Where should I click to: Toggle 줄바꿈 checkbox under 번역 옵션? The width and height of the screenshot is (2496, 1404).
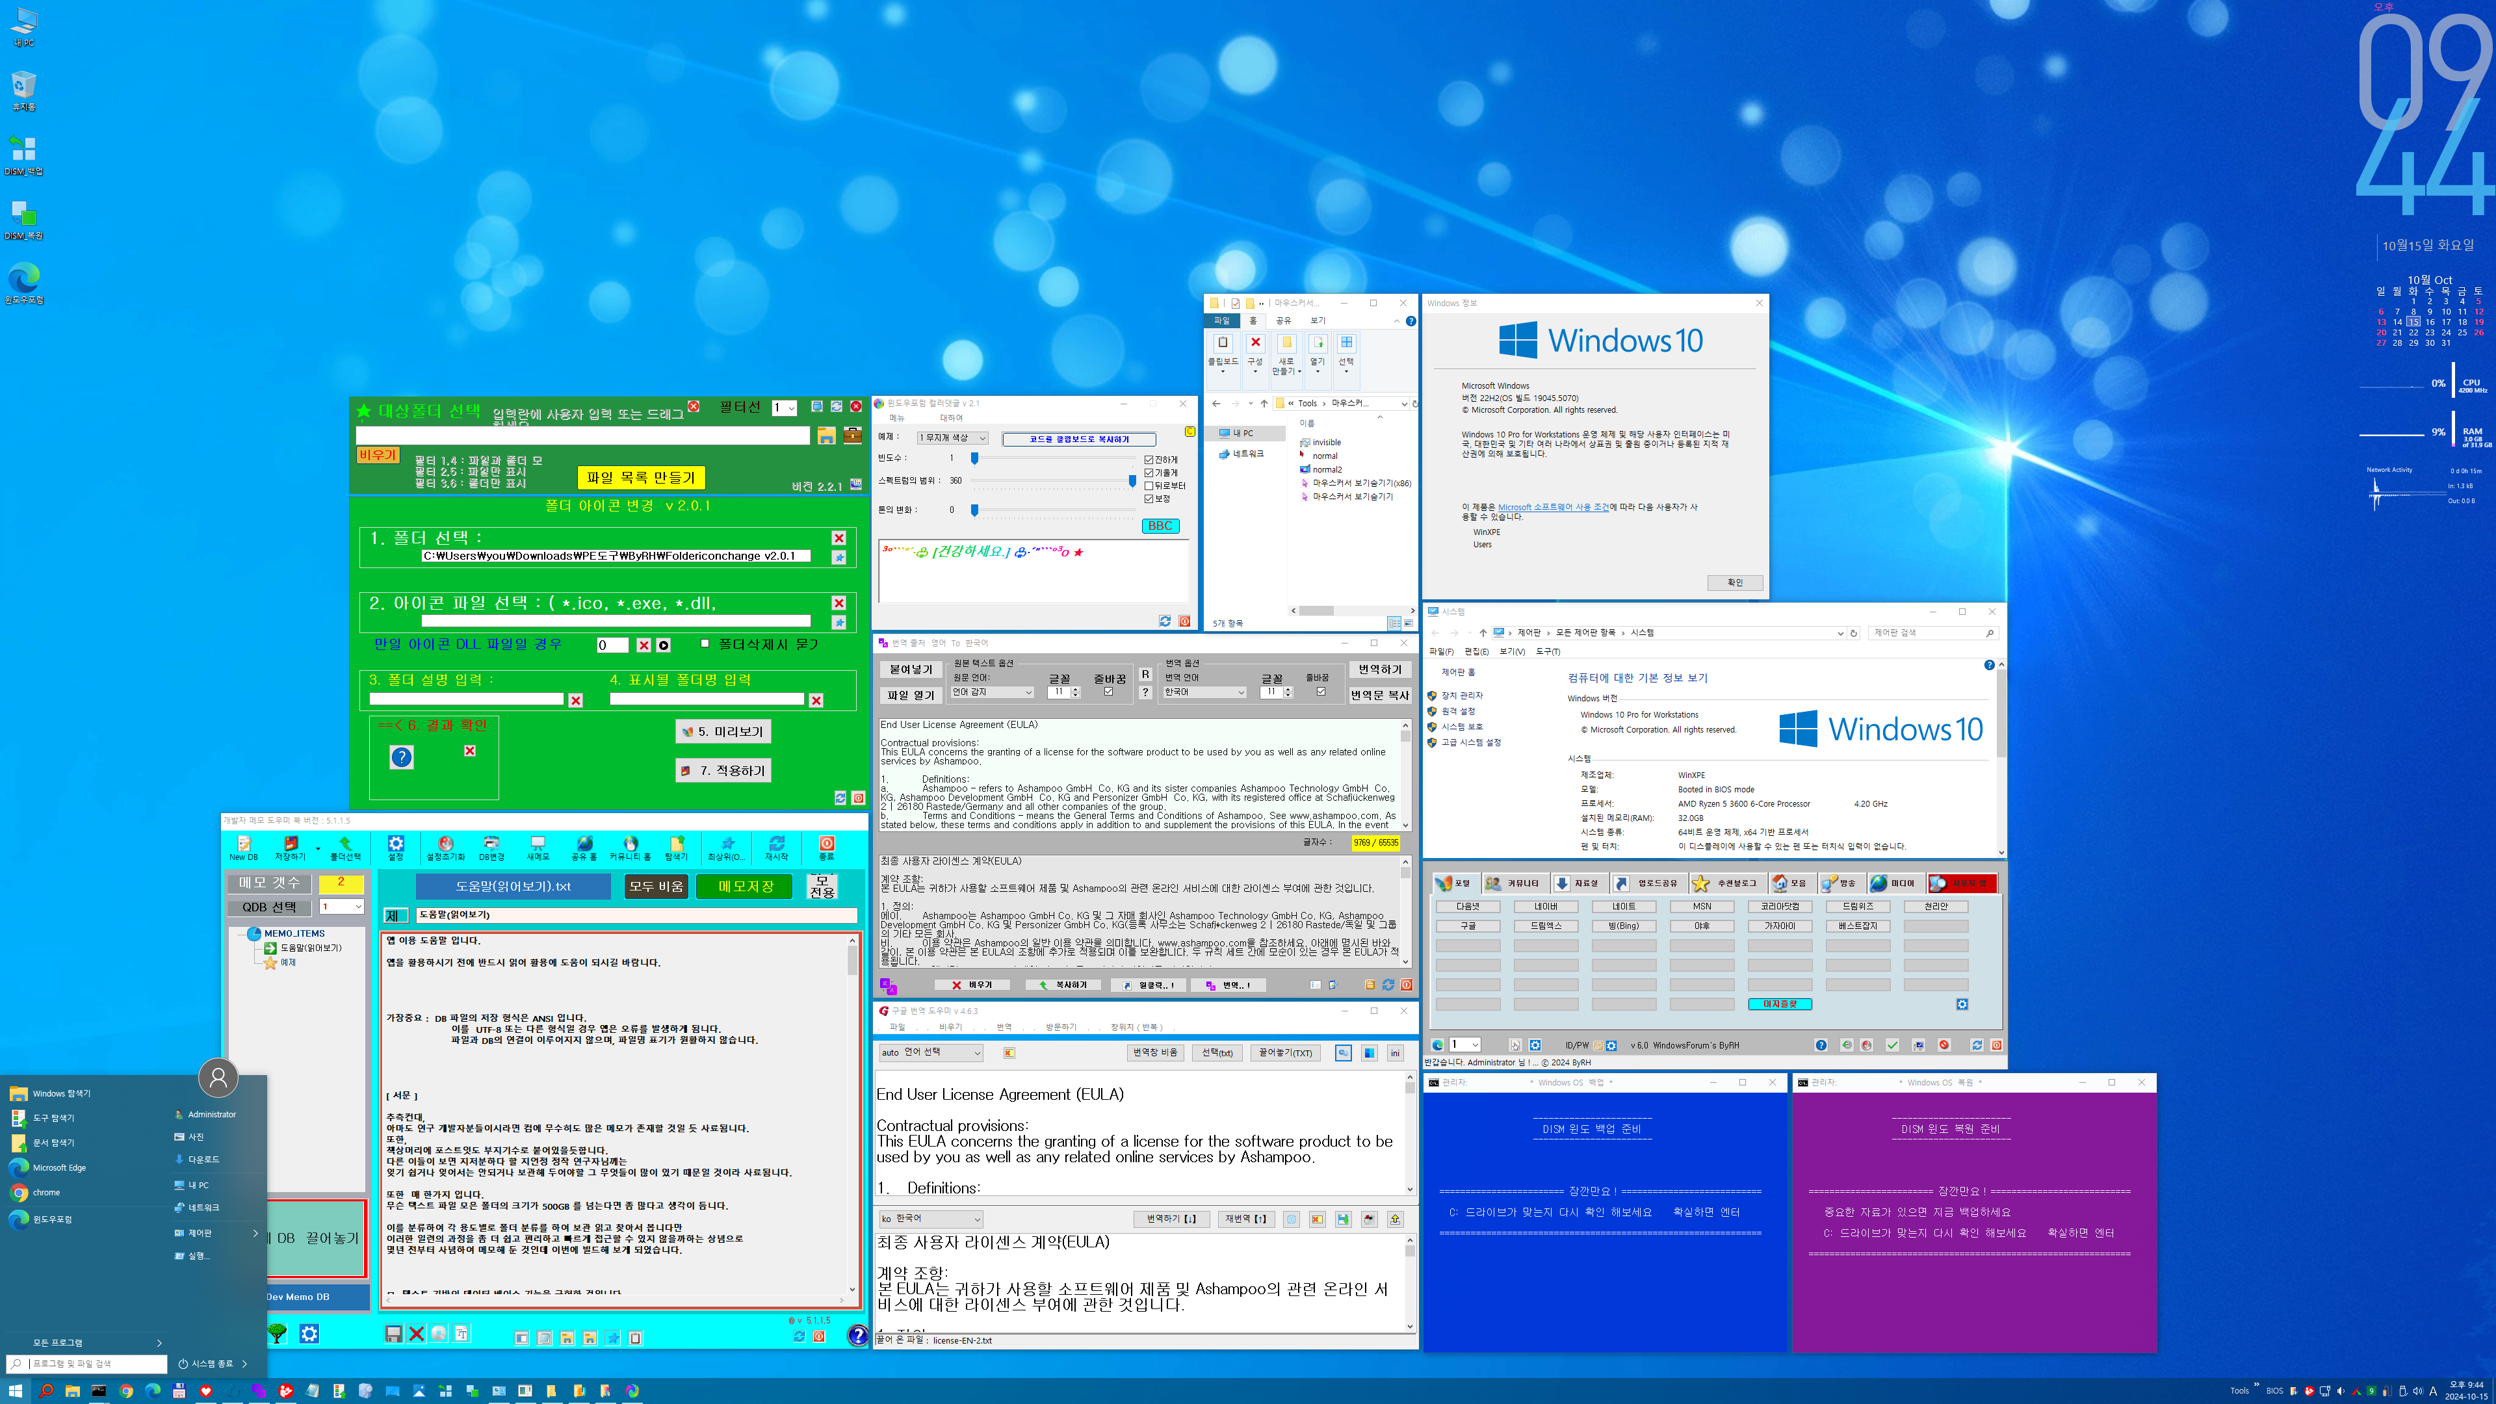point(1321,692)
